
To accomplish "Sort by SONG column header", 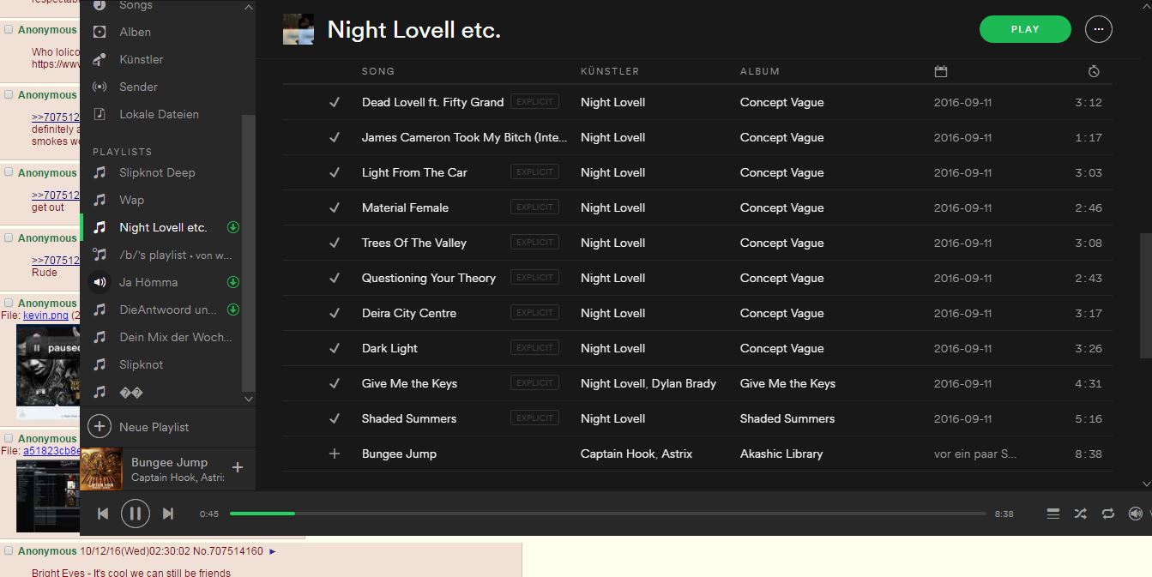I will (x=378, y=71).
